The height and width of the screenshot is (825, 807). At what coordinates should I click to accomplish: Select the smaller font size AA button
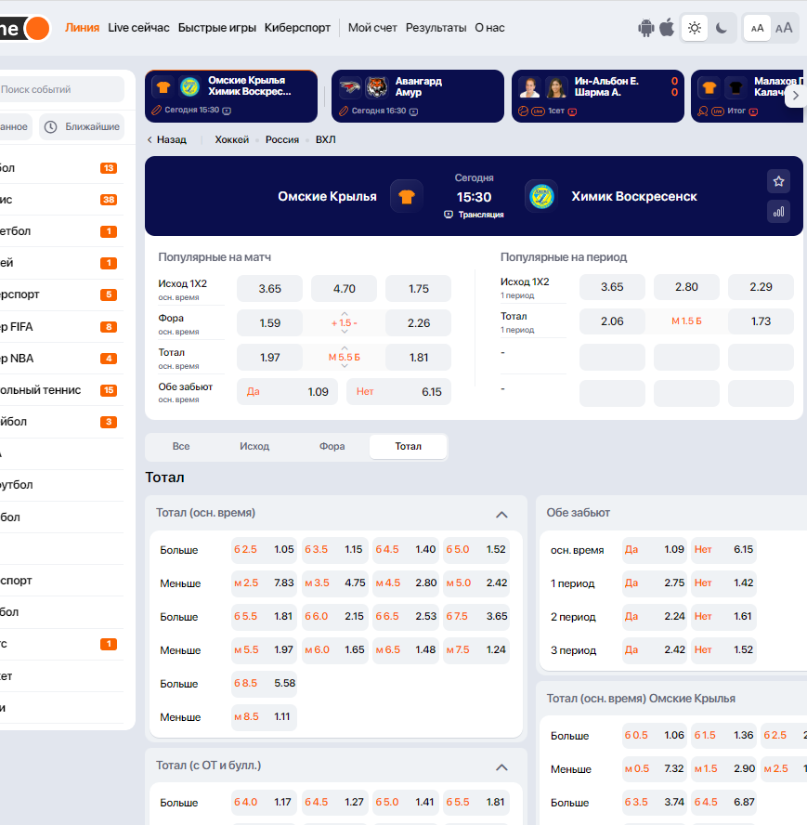coord(757,28)
